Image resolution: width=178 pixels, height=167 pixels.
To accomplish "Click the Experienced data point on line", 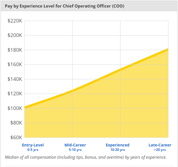I will 120,69.
